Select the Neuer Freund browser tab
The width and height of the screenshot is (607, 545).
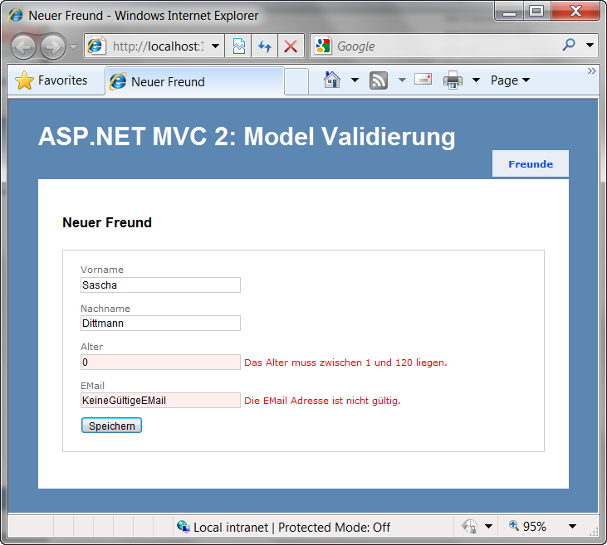pyautogui.click(x=194, y=81)
